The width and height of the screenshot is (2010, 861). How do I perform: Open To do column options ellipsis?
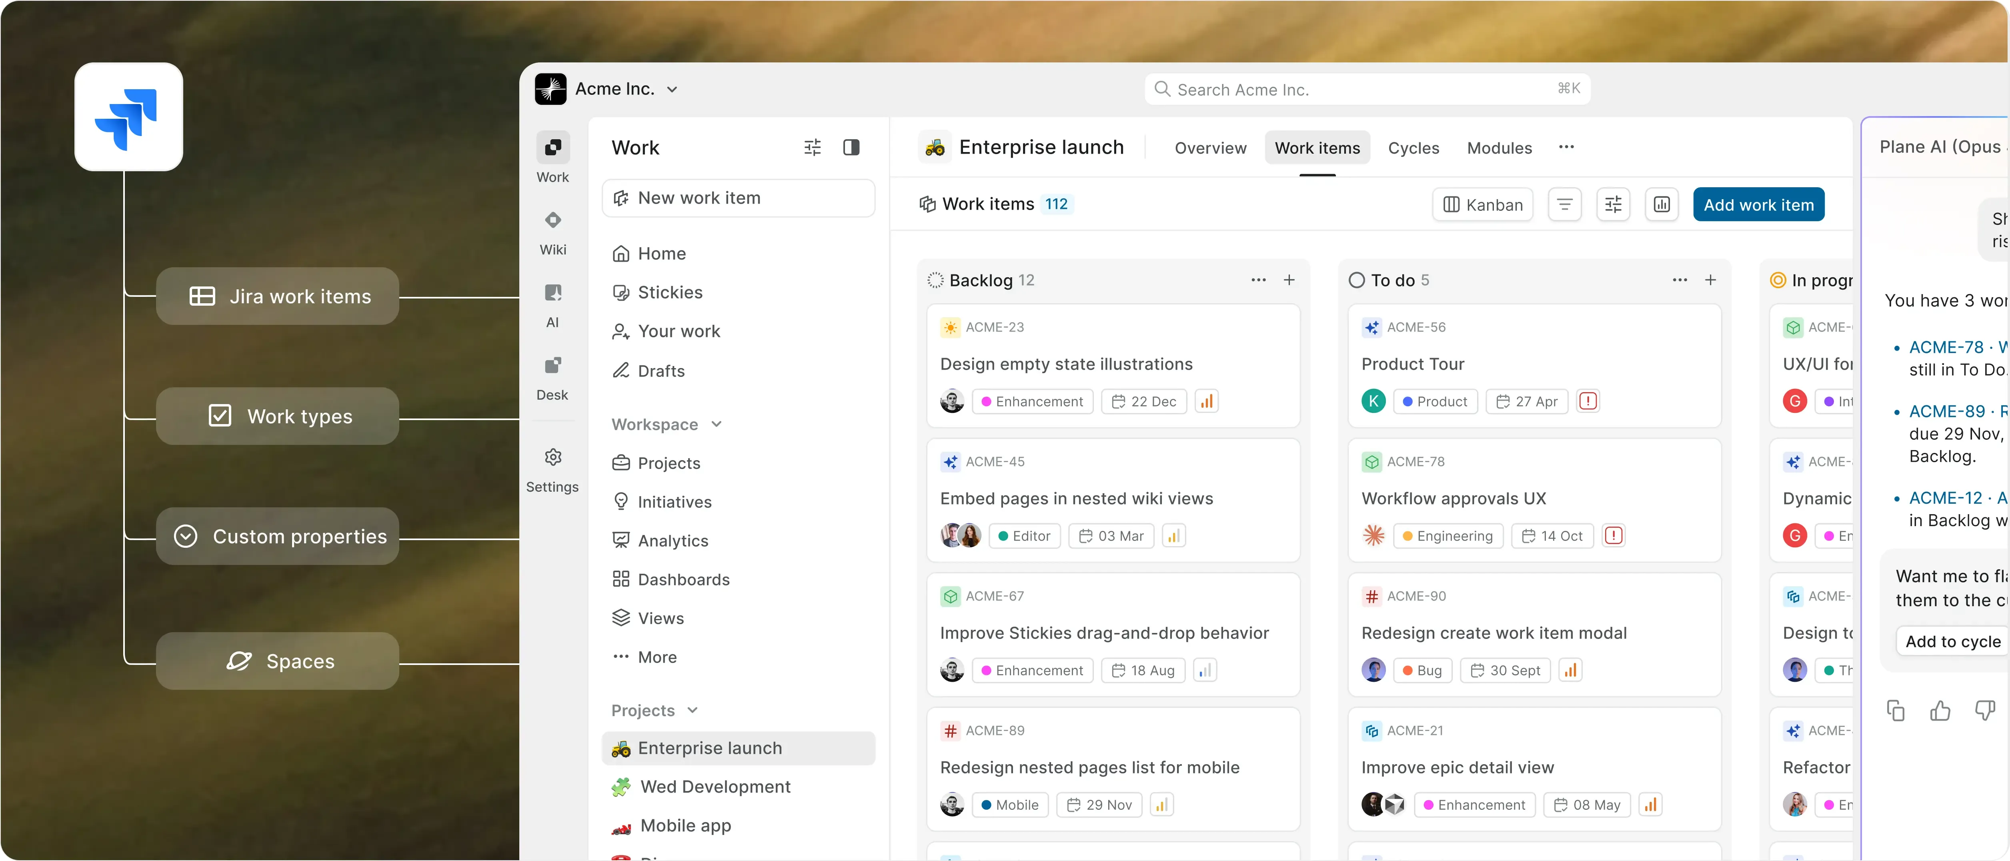[x=1680, y=280]
